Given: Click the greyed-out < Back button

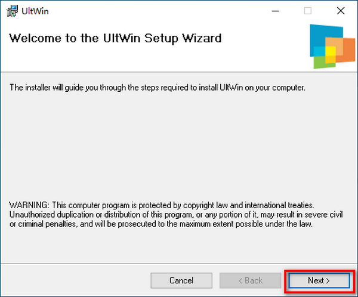Looking at the screenshot, I should coord(250,280).
